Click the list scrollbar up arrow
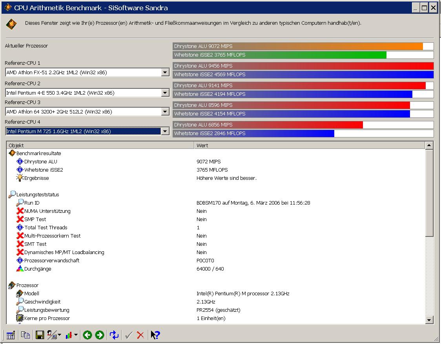Image resolution: width=441 pixels, height=344 pixels. [429, 145]
